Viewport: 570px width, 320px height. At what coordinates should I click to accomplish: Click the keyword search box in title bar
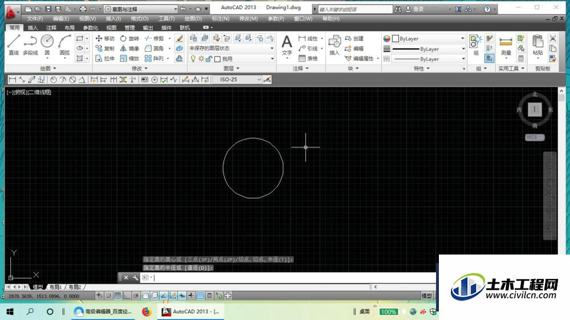point(355,9)
